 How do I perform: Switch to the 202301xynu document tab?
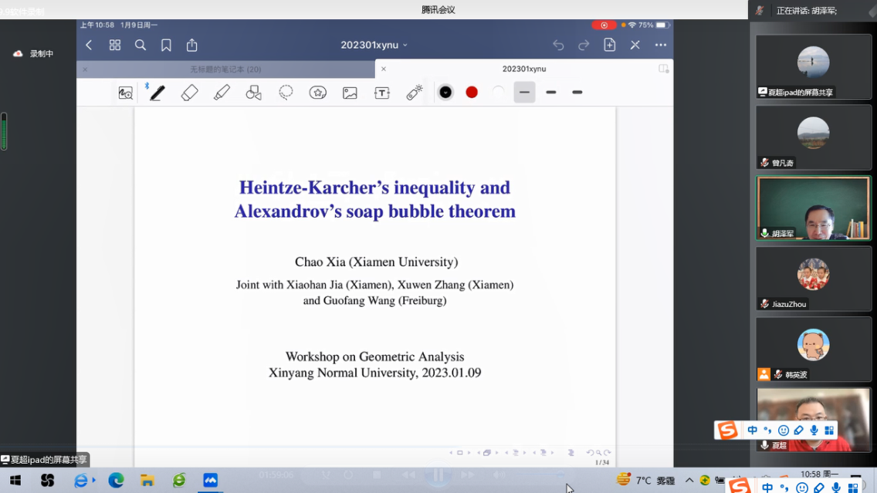tap(523, 69)
